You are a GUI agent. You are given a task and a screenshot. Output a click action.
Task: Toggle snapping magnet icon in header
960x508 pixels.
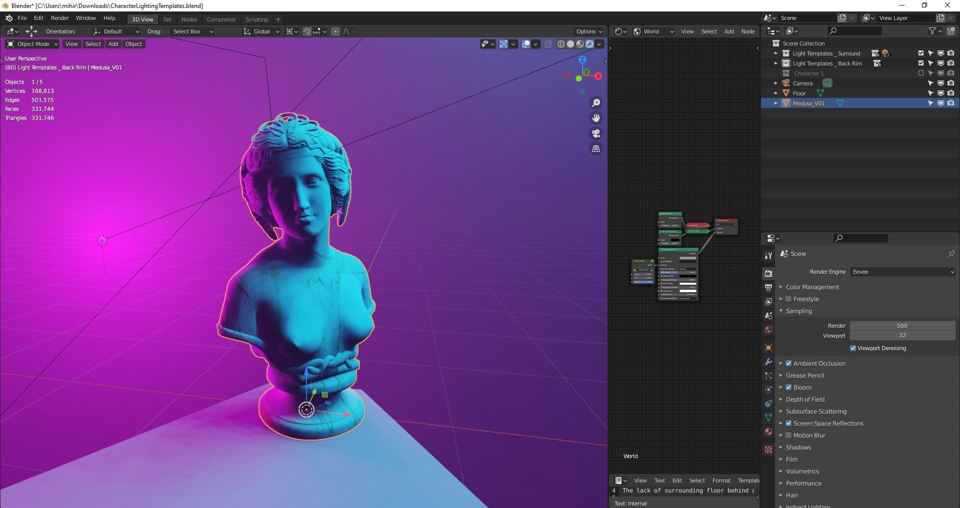point(307,31)
